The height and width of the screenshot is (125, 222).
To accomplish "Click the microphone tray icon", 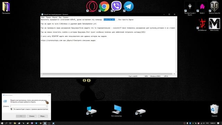I will (x=187, y=123).
